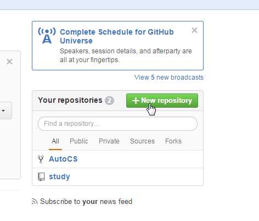Show only Forks repositories
This screenshot has height=221, width=259.
click(x=173, y=141)
